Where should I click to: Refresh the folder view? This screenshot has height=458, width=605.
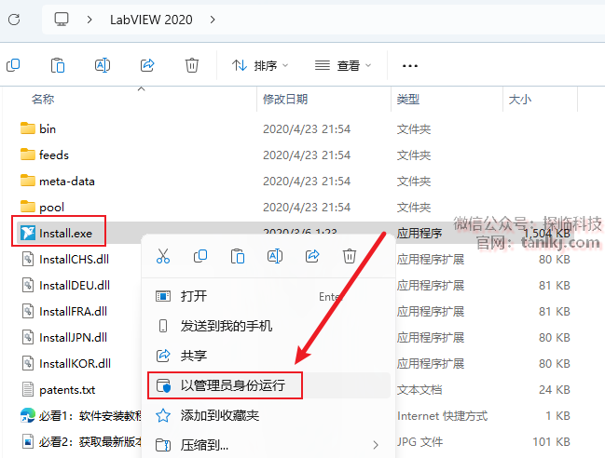(14, 20)
